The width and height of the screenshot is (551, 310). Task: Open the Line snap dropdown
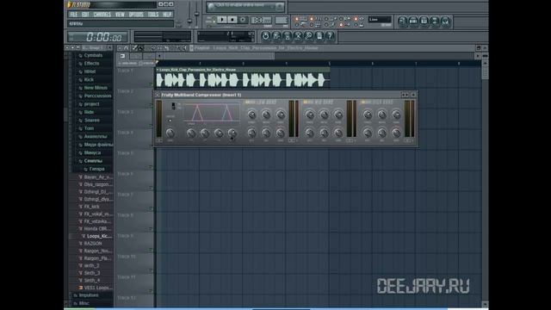(380, 20)
